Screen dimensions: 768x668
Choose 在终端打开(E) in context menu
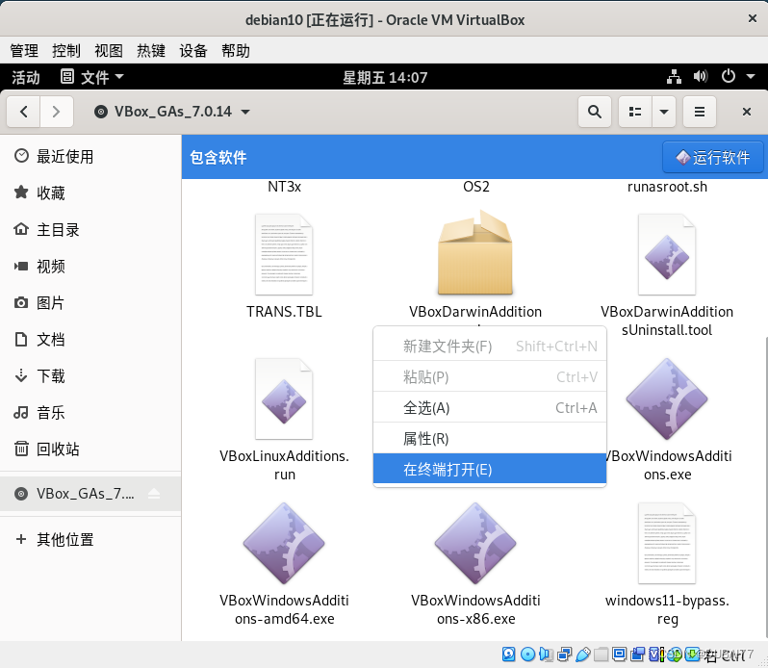[490, 469]
